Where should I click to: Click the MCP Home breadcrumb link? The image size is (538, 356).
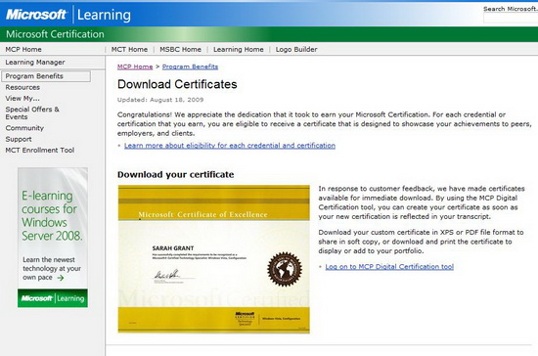(135, 67)
